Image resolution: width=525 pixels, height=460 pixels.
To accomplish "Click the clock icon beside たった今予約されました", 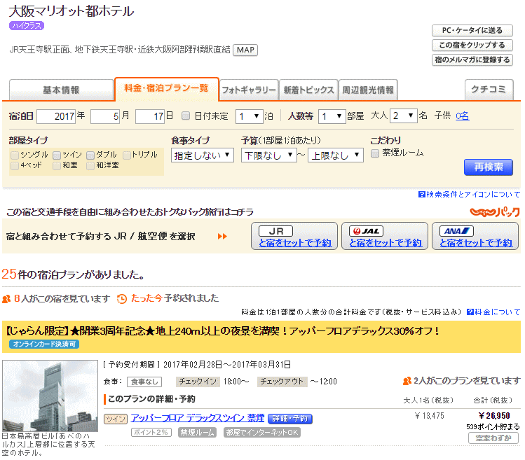I will (122, 299).
